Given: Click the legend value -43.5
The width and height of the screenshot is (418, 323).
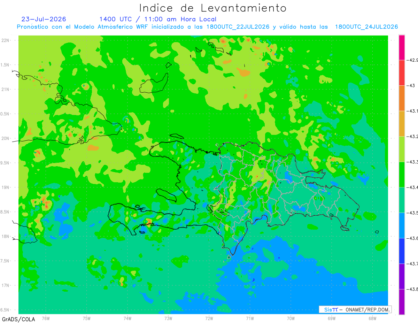Looking at the screenshot, I should coord(412,213).
